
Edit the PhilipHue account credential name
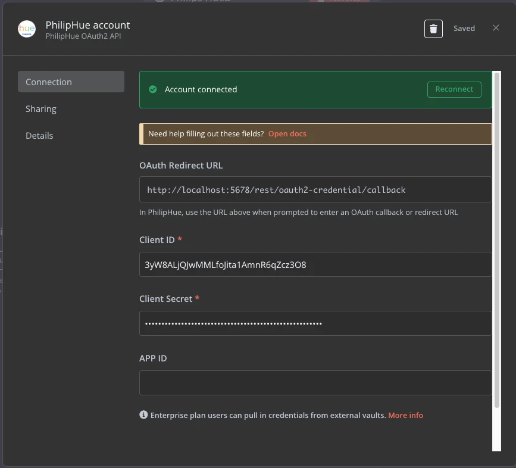(88, 25)
